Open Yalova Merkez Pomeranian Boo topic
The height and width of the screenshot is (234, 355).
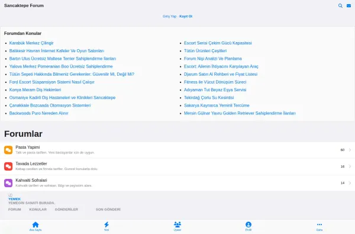click(x=61, y=66)
